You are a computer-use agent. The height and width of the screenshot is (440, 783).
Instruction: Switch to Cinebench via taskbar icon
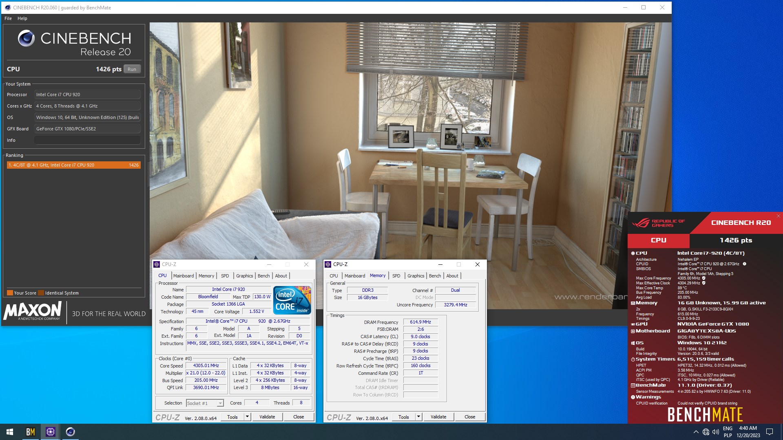click(x=70, y=432)
